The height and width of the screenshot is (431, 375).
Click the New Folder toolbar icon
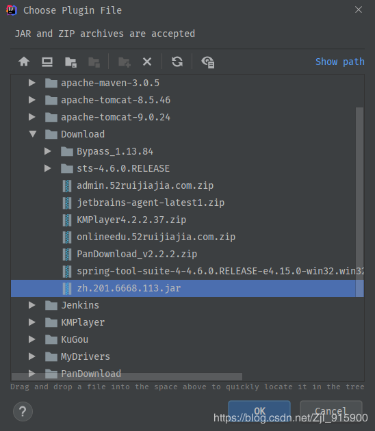point(125,62)
